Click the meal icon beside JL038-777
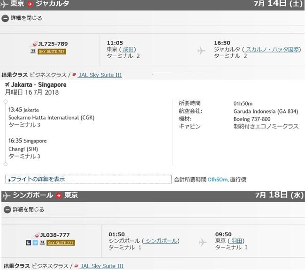 (42, 242)
